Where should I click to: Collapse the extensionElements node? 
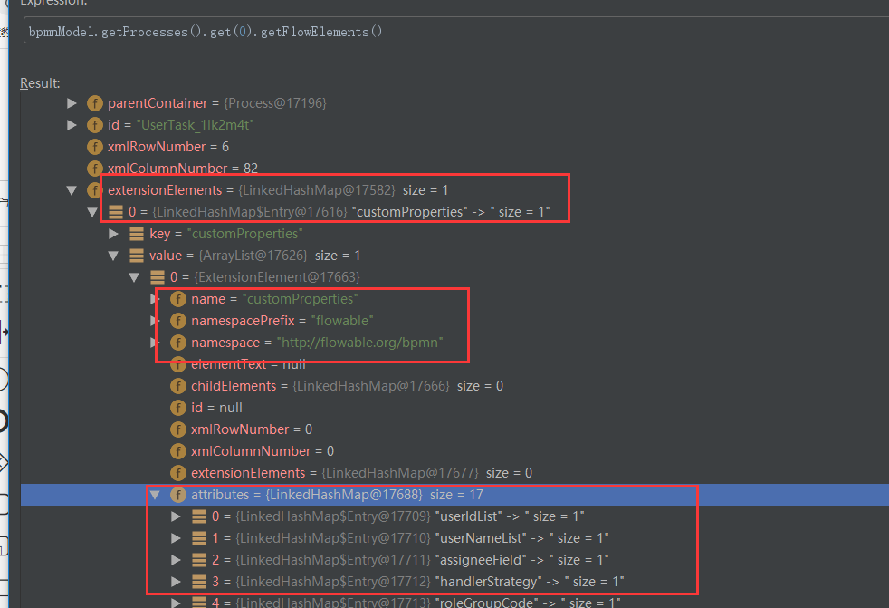[x=72, y=189]
